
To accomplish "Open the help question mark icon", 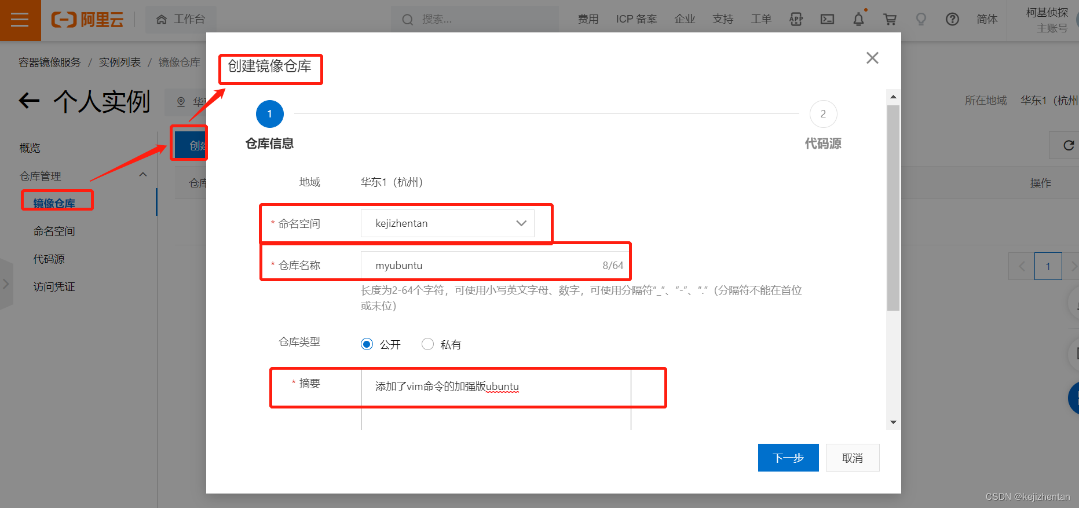I will [x=952, y=20].
